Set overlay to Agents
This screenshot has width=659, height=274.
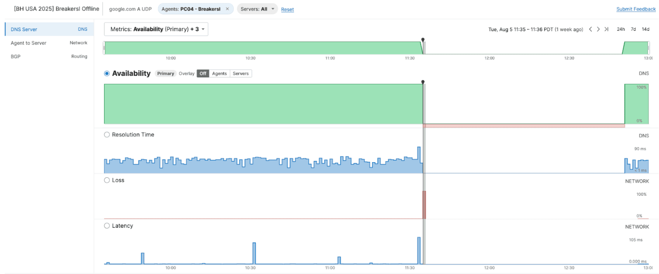click(219, 74)
